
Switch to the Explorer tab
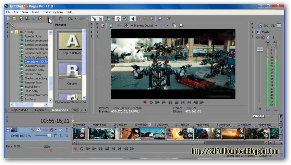(x=40, y=110)
